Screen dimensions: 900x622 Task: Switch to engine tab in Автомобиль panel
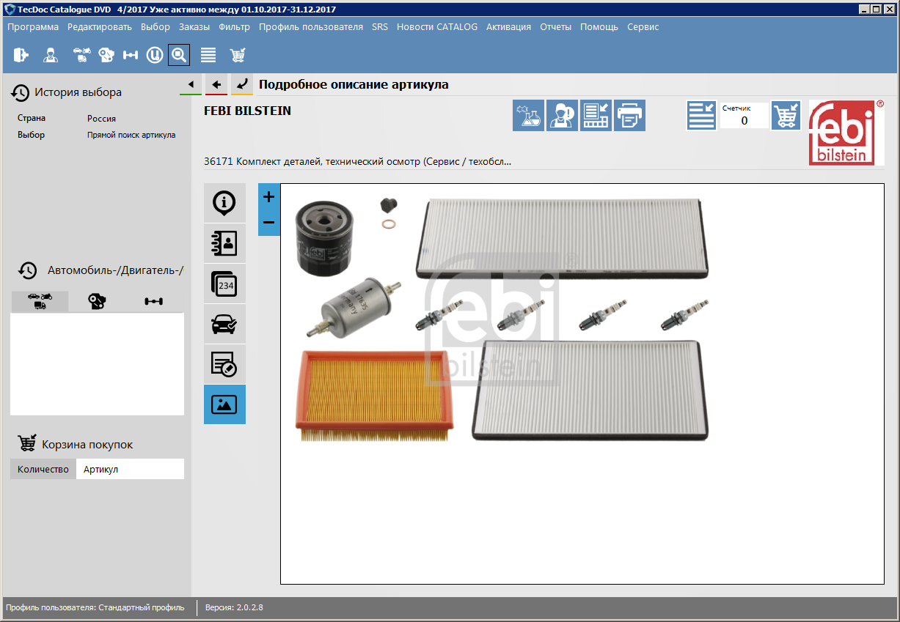tap(97, 301)
